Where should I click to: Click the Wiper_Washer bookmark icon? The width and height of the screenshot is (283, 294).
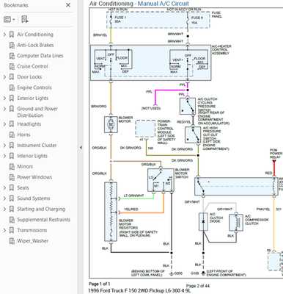(12, 241)
